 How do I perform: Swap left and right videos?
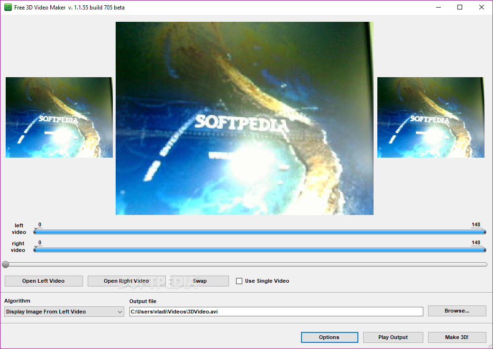click(x=200, y=281)
